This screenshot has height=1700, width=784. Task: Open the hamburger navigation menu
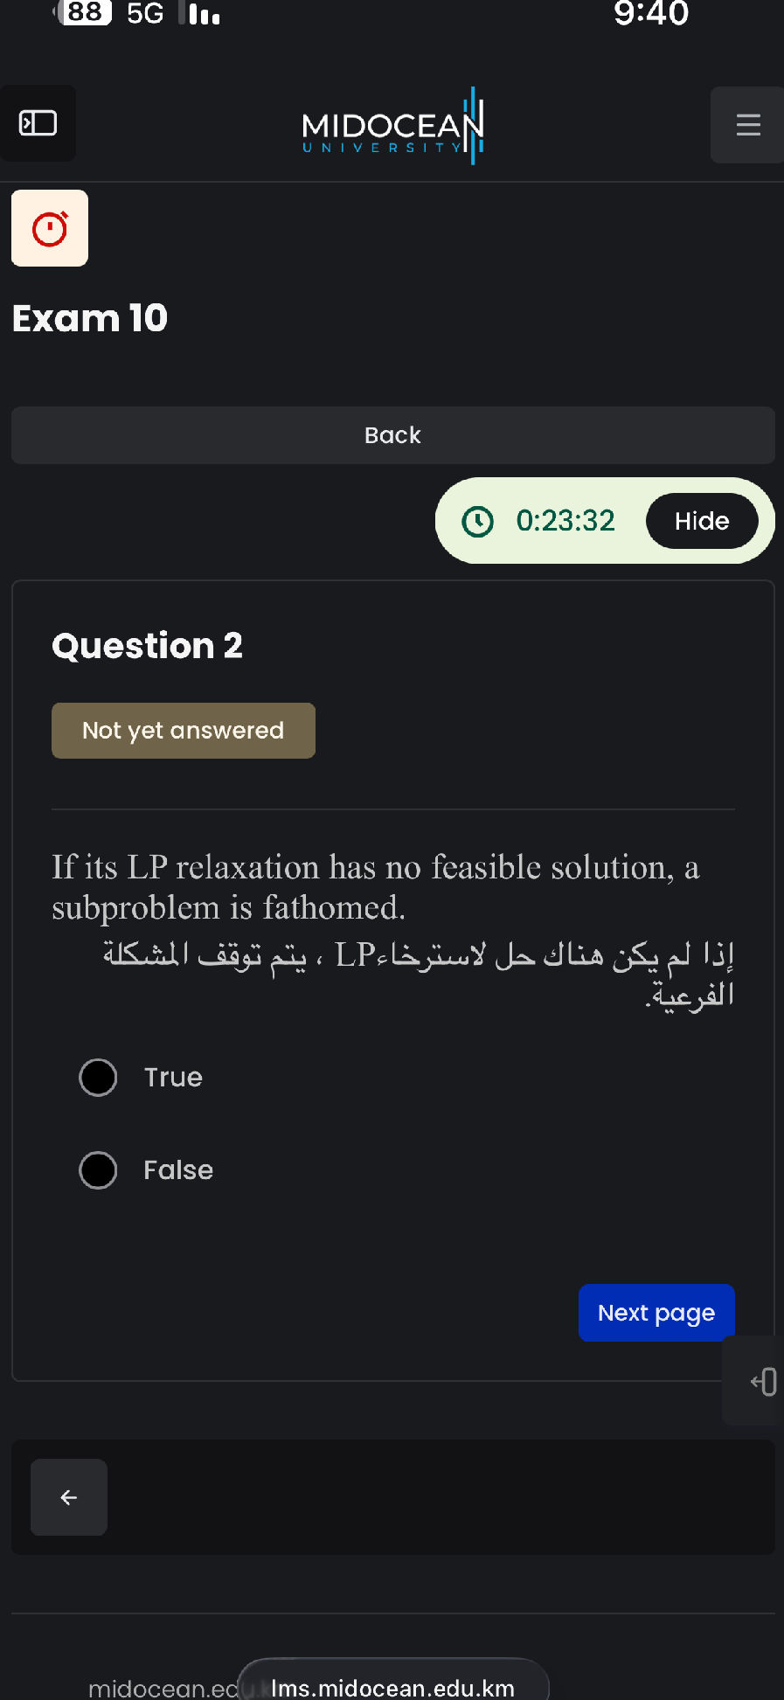point(747,125)
